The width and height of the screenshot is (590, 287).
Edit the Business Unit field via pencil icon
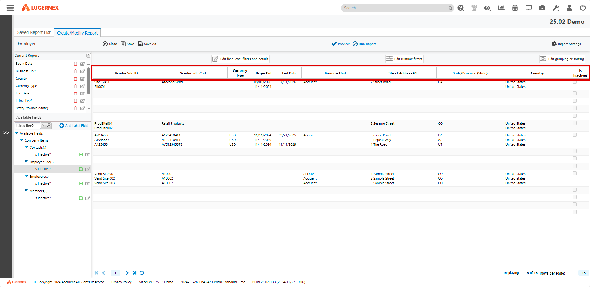tap(82, 71)
